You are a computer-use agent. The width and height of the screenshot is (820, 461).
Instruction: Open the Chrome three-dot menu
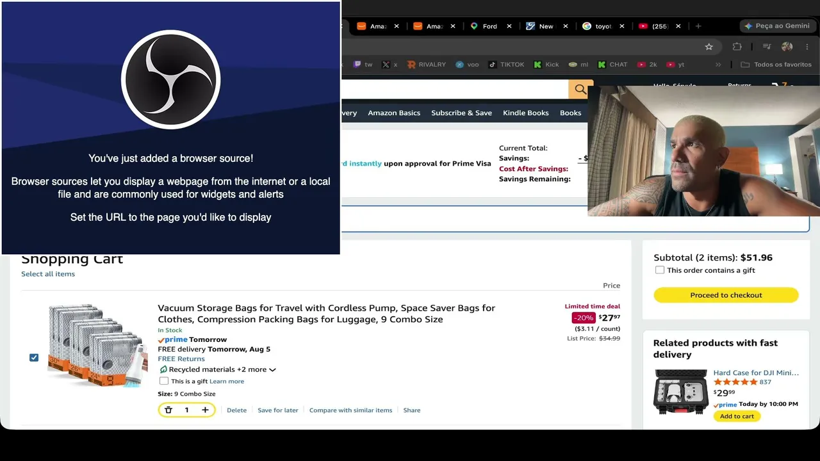pyautogui.click(x=807, y=47)
